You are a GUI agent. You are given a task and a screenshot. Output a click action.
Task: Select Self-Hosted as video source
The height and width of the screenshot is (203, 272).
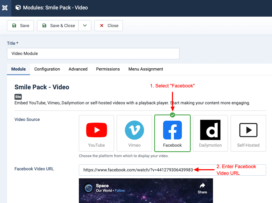tap(248, 133)
